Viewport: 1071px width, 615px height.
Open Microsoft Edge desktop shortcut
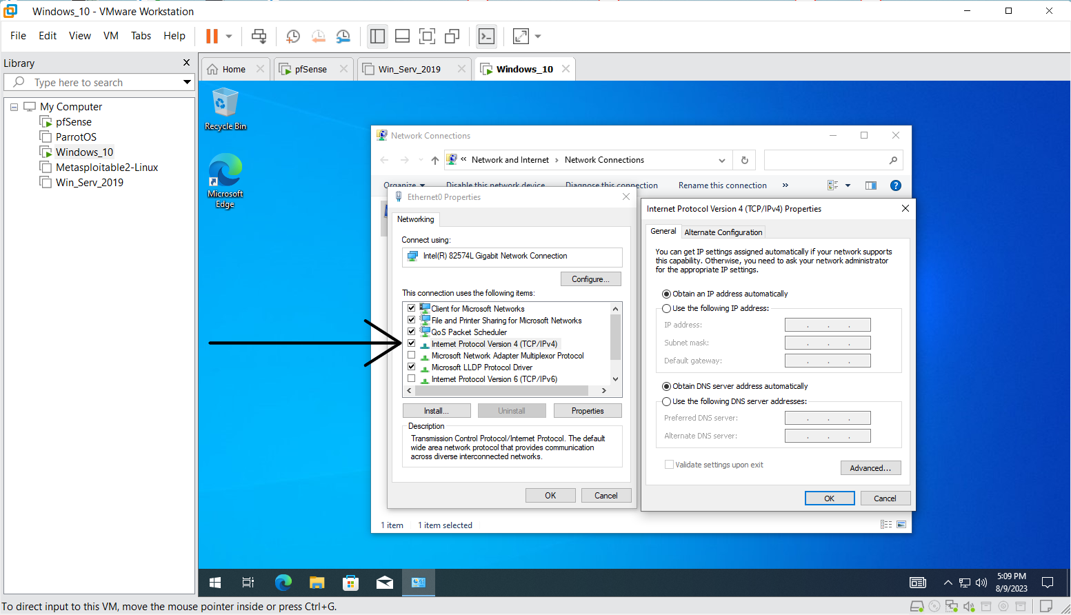[225, 181]
